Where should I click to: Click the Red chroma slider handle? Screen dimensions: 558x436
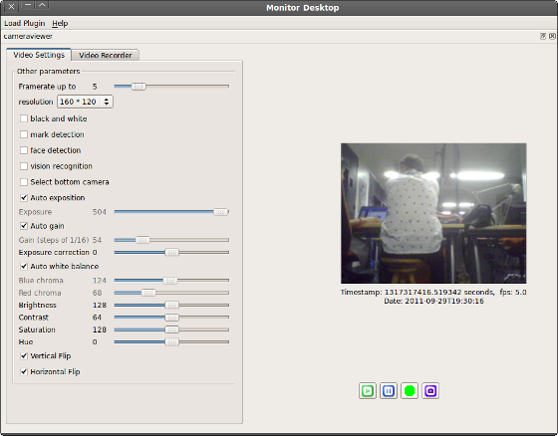click(148, 293)
